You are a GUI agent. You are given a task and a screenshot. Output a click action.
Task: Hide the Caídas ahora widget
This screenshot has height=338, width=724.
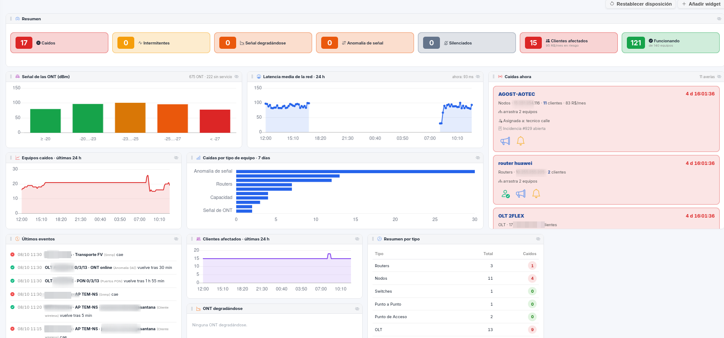[719, 77]
